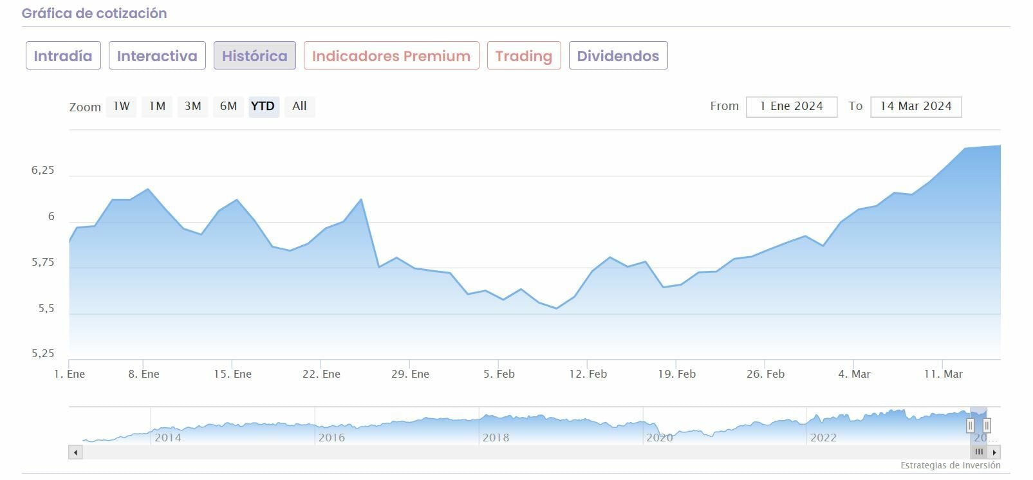Screen dimensions: 1033x480
Task: Click the navigator scroll-right arrow
Action: (994, 452)
